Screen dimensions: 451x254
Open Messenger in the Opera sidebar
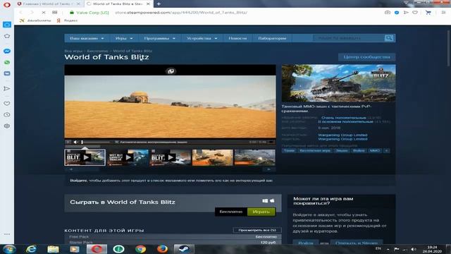[x=7, y=51]
